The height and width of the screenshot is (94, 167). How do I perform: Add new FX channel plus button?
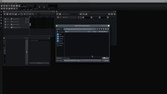pyautogui.click(x=27, y=52)
